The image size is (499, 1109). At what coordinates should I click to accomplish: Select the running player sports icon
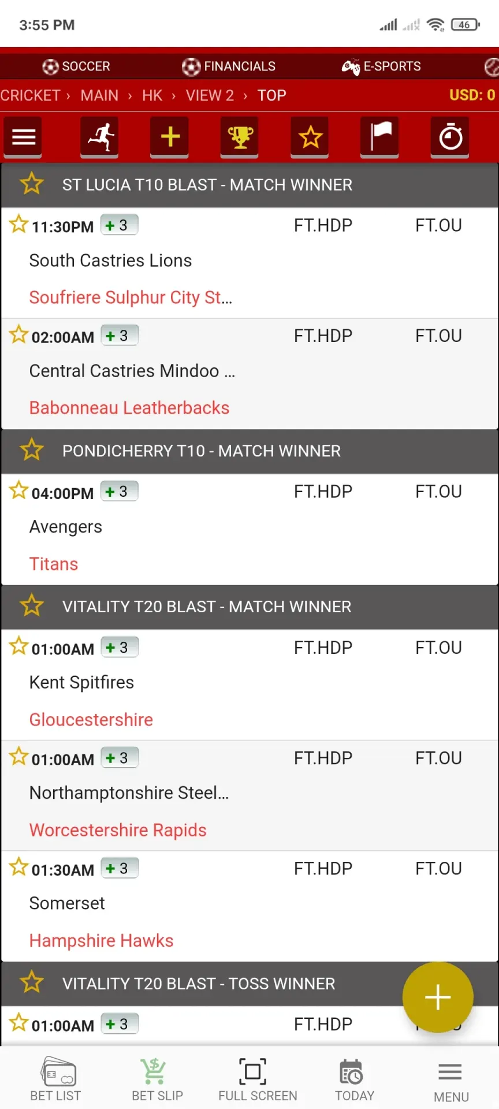[x=99, y=137]
